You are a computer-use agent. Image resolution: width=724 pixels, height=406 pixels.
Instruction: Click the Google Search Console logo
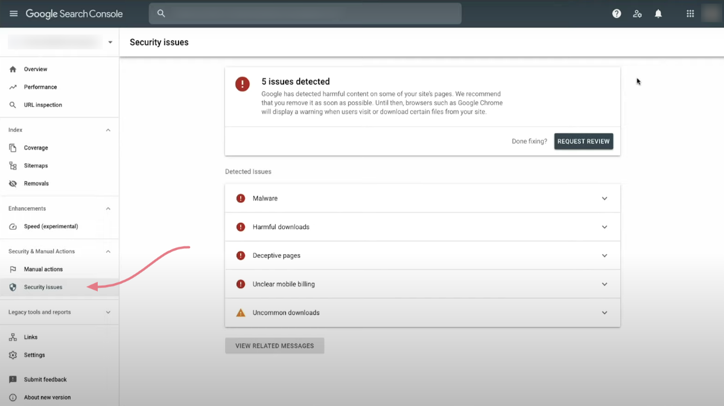tap(74, 14)
